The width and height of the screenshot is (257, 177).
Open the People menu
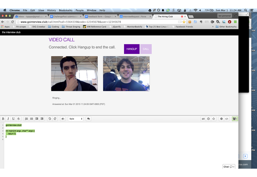click(x=79, y=10)
